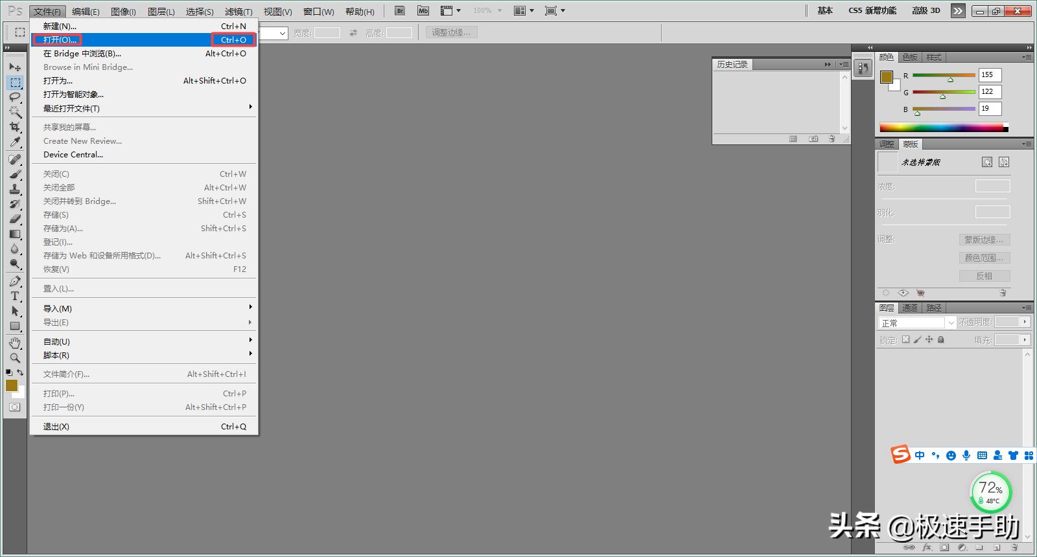Open the screen mode dropdown

(x=555, y=11)
